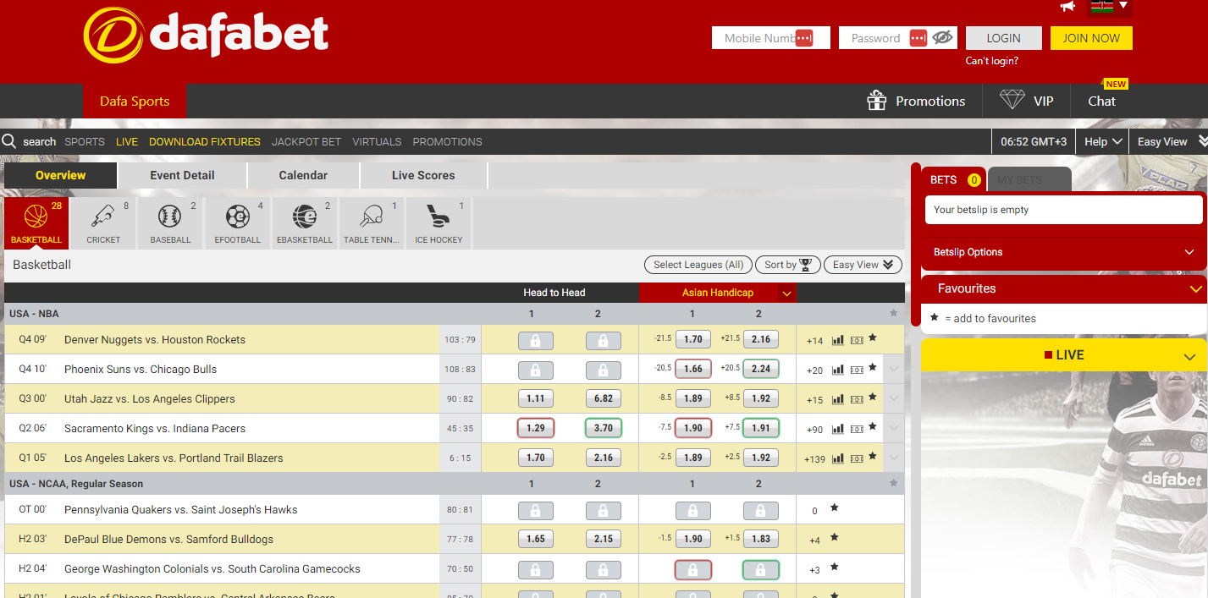Click the announcements megaphone icon
This screenshot has height=598, width=1208.
click(x=1067, y=7)
